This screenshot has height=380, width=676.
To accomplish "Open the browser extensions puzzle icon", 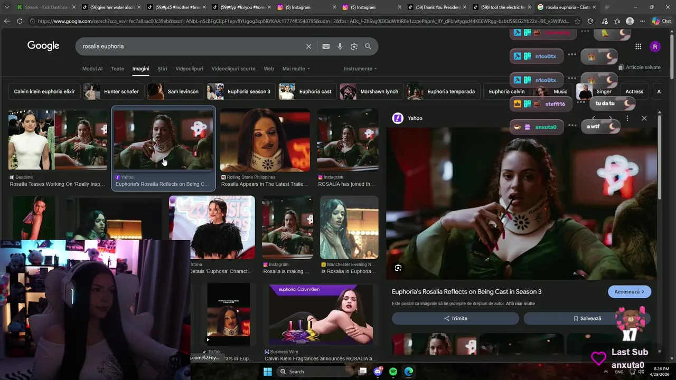I will (x=590, y=21).
